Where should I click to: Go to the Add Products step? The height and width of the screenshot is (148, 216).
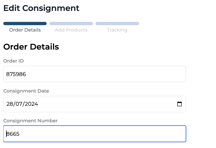tap(71, 30)
